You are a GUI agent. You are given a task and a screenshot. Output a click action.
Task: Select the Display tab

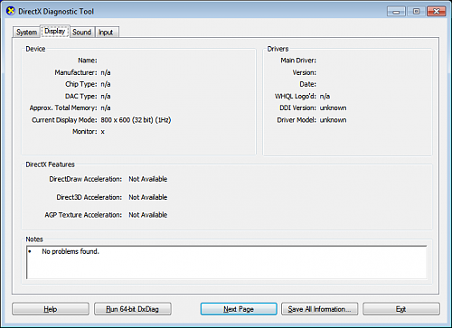54,31
